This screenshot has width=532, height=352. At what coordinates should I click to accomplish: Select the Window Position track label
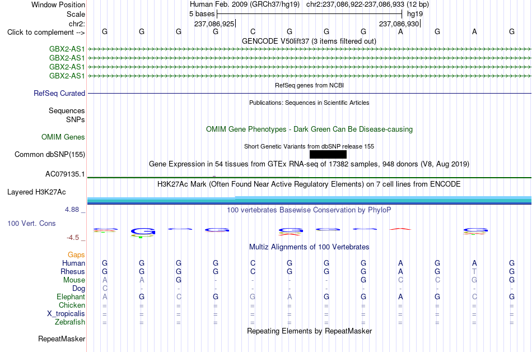pyautogui.click(x=58, y=4)
